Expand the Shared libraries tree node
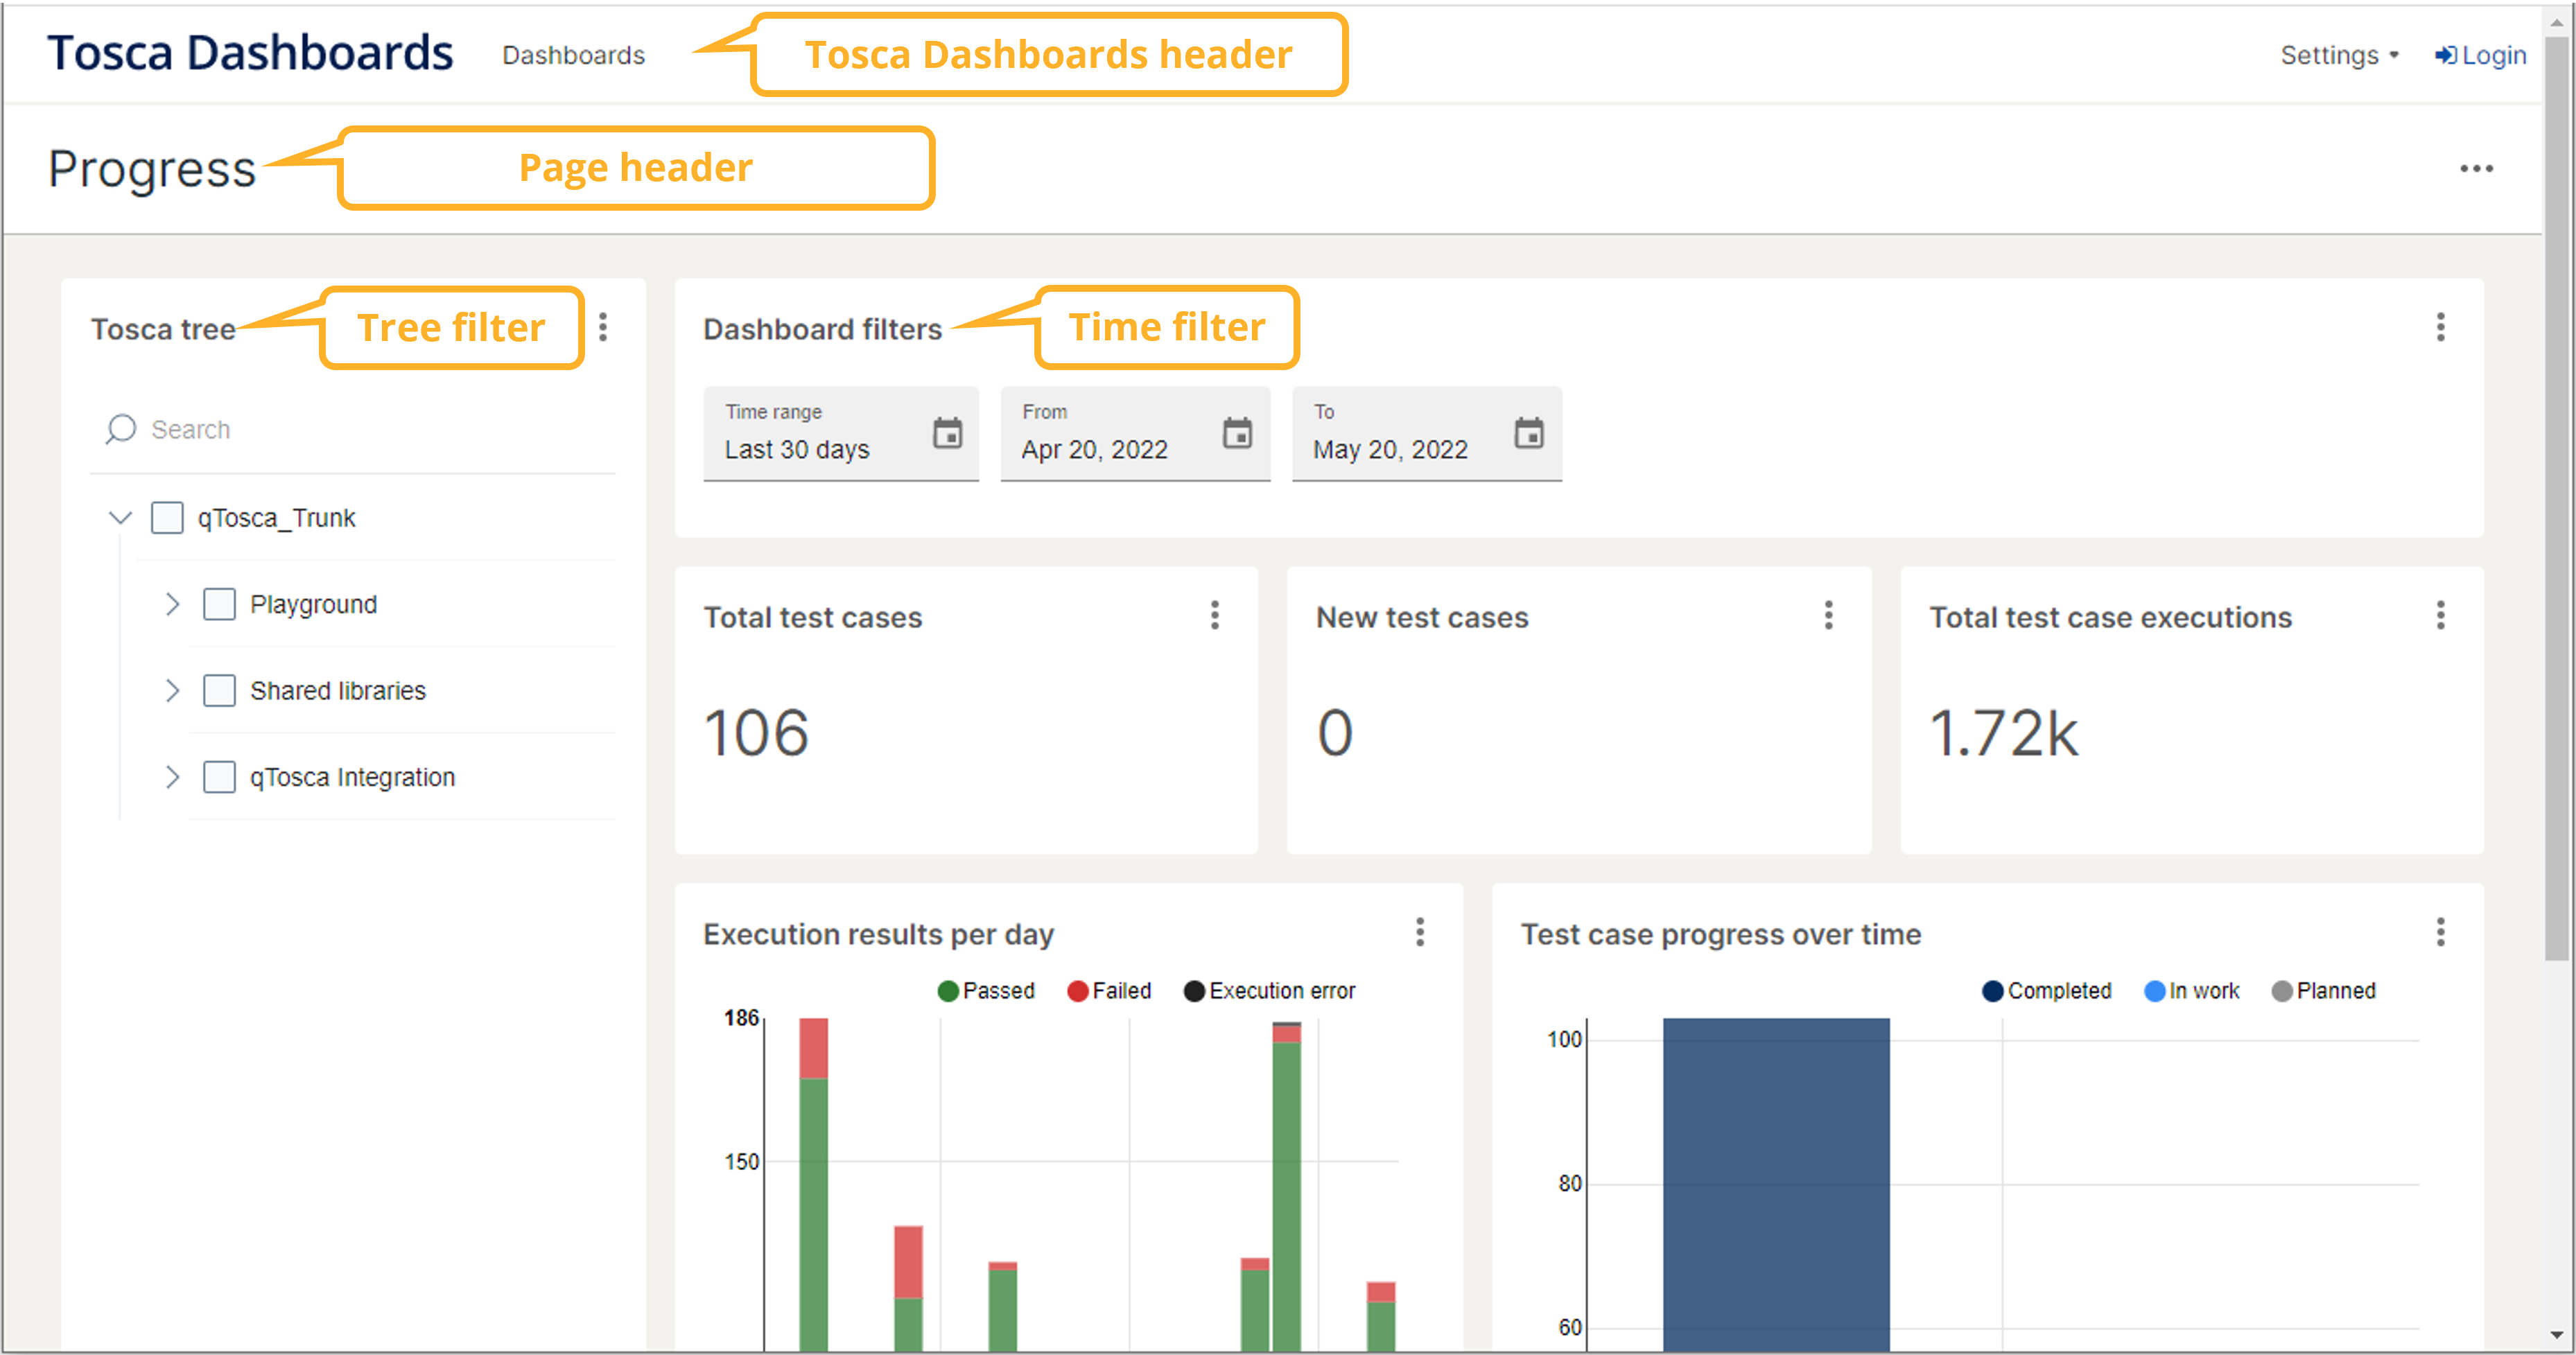The height and width of the screenshot is (1355, 2576). [x=172, y=690]
